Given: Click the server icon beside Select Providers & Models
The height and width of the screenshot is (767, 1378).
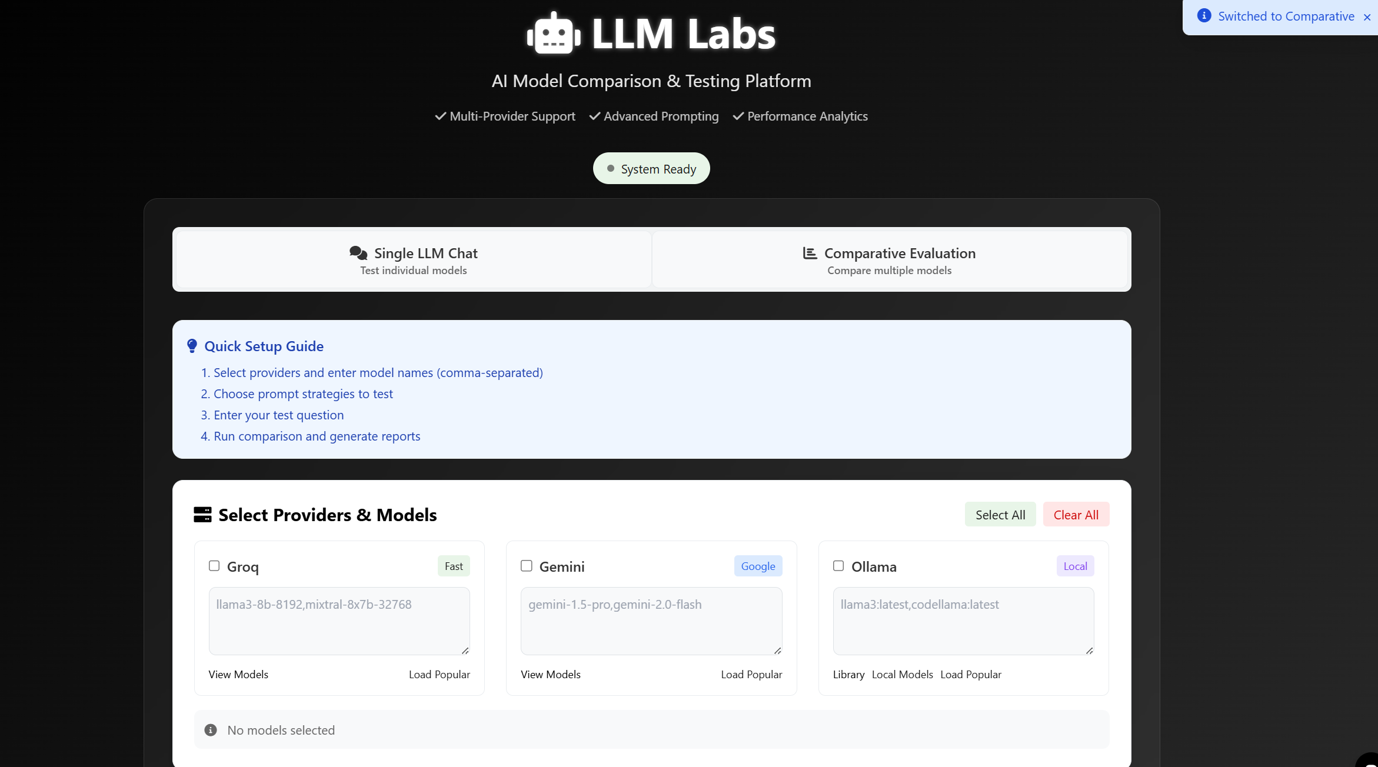Looking at the screenshot, I should coord(202,515).
